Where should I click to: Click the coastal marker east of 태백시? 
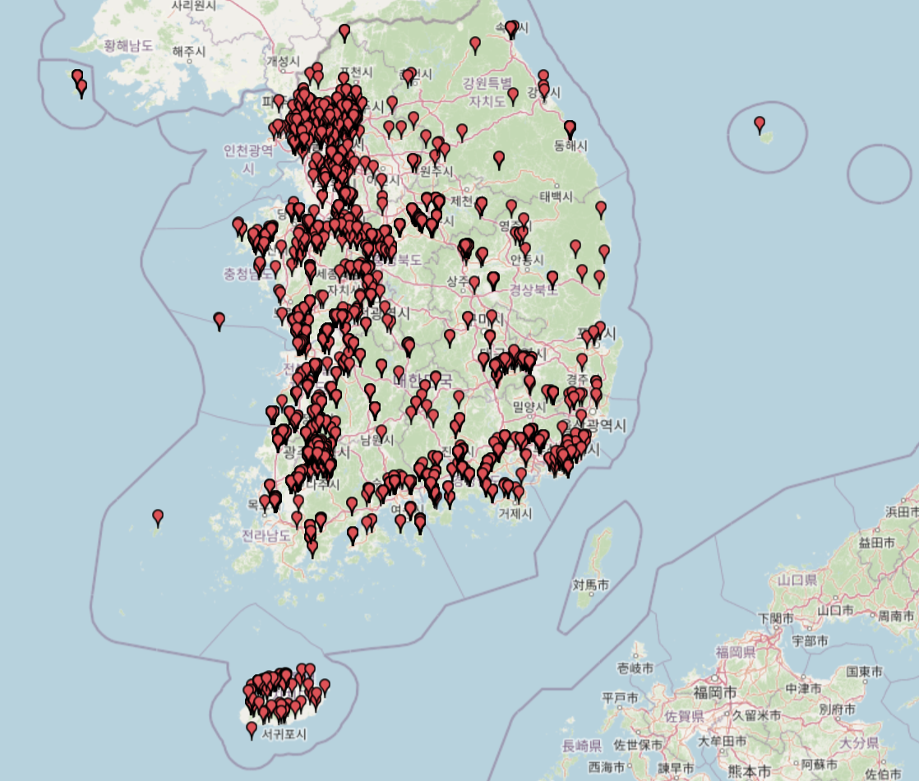click(x=601, y=208)
